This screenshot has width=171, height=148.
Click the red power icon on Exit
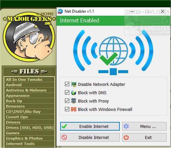click(x=126, y=137)
